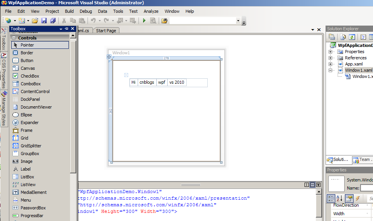This screenshot has width=373, height=221.
Task: Open the Debug menu
Action: 86,11
